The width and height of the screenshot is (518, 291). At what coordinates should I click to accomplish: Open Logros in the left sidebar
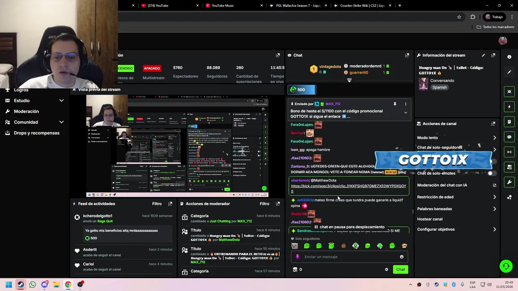pyautogui.click(x=21, y=90)
